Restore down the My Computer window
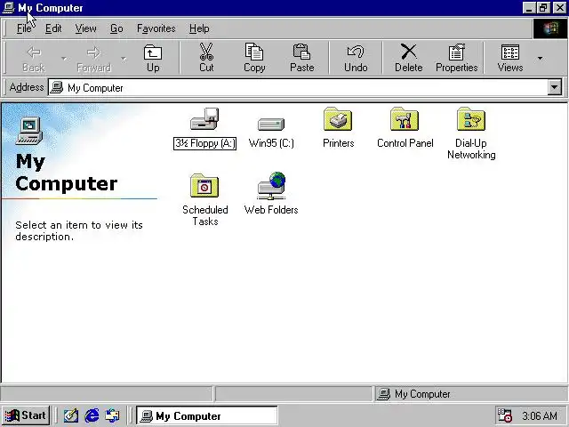The width and height of the screenshot is (569, 427). tap(543, 8)
